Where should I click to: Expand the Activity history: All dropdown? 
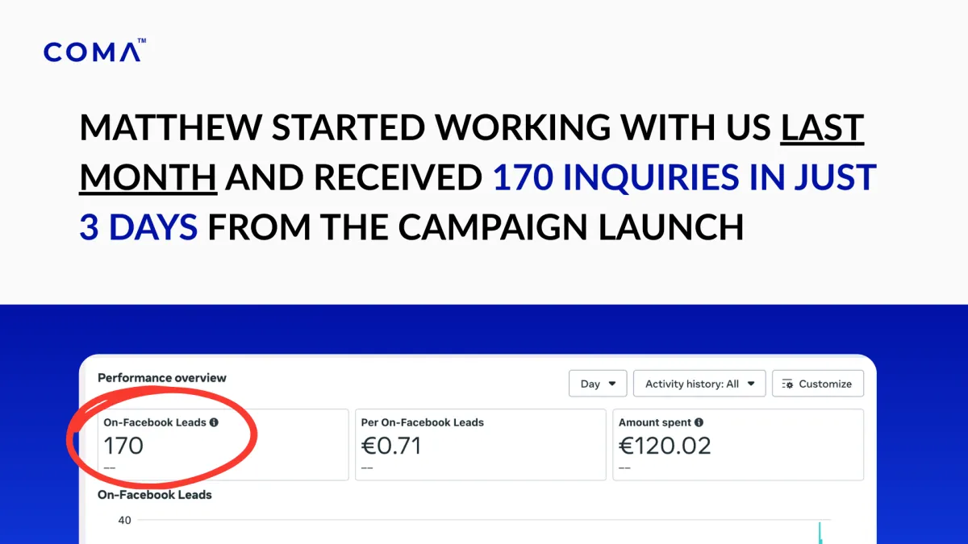699,384
